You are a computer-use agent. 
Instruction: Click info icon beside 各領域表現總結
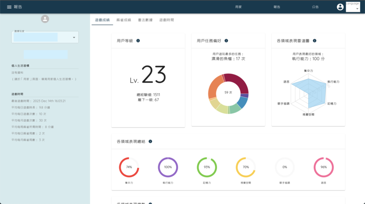click(x=150, y=142)
